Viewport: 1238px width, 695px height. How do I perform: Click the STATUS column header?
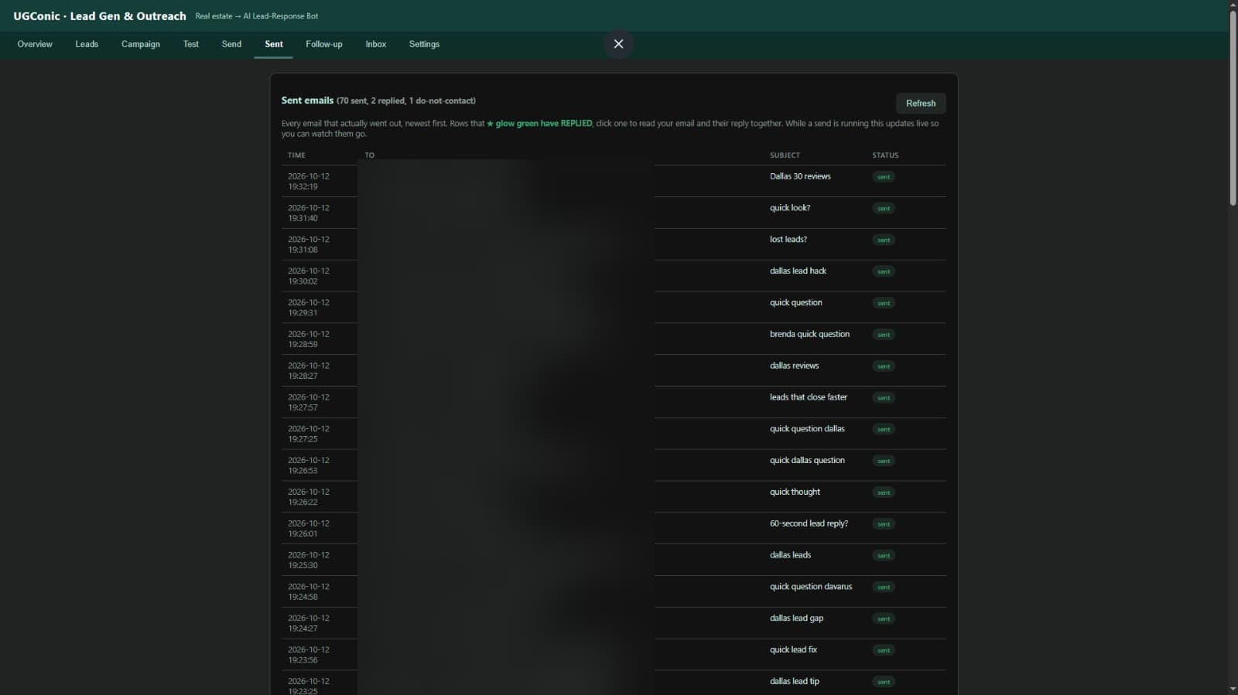pos(885,155)
